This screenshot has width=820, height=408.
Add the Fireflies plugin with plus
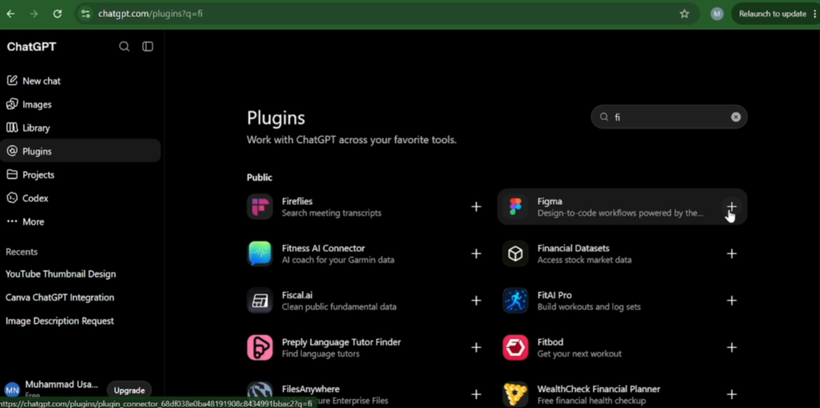tap(476, 207)
